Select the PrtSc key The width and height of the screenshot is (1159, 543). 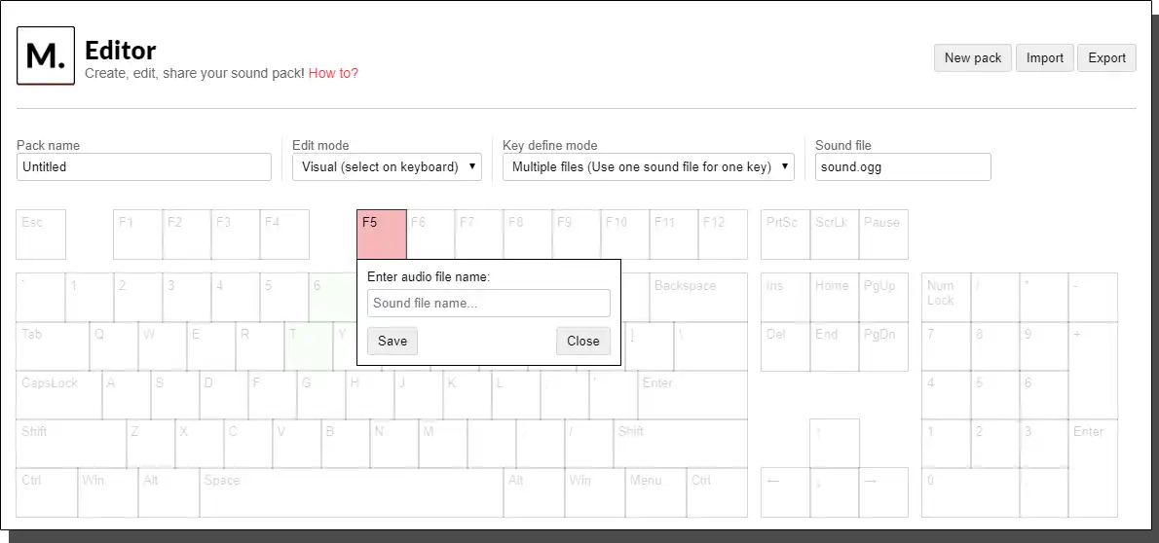click(785, 234)
